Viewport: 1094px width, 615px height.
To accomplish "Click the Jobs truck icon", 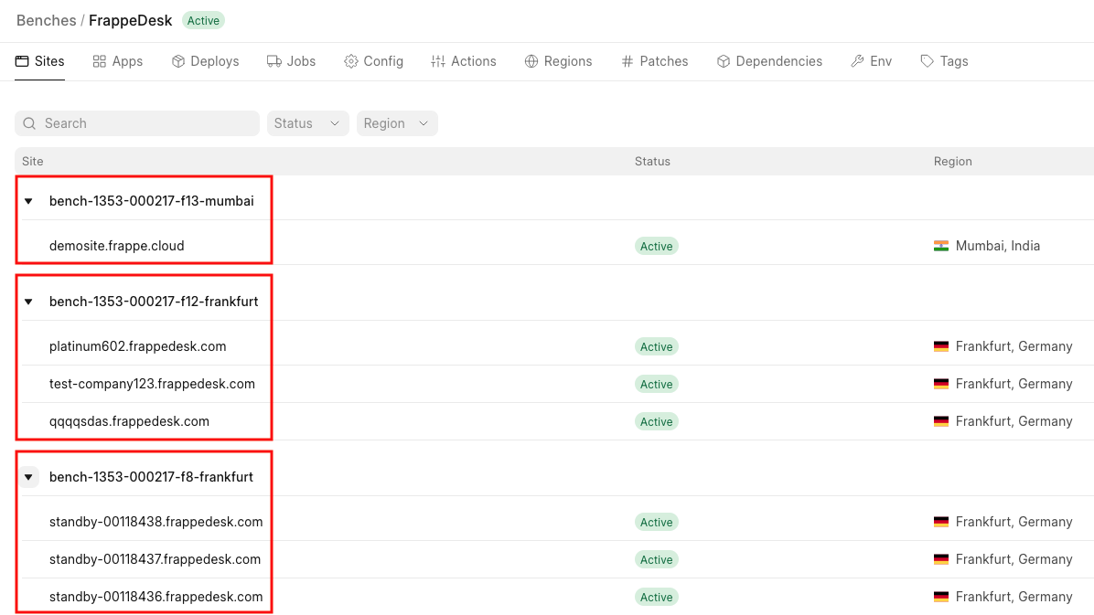I will click(273, 61).
